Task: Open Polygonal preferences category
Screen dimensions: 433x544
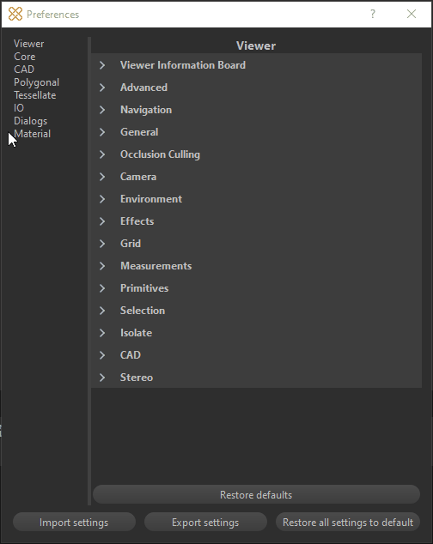Action: (x=36, y=82)
